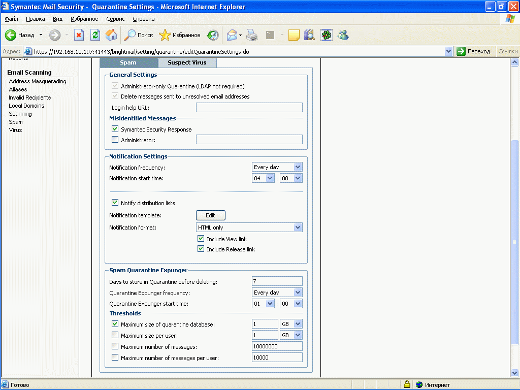520x390 pixels.
Task: Click the Stop loading icon
Action: tap(79, 35)
